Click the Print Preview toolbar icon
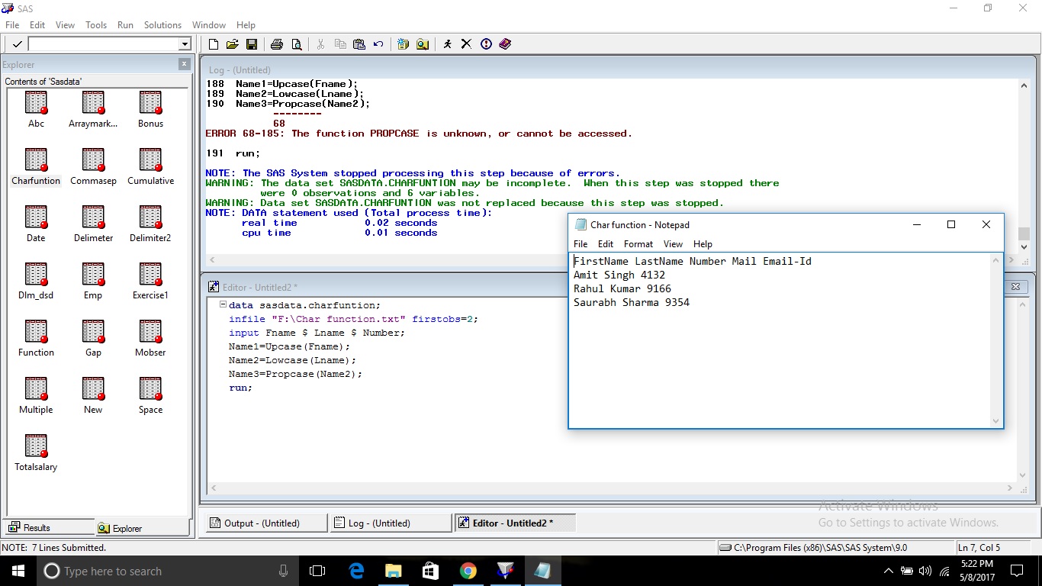Viewport: 1042px width, 586px height. [297, 44]
